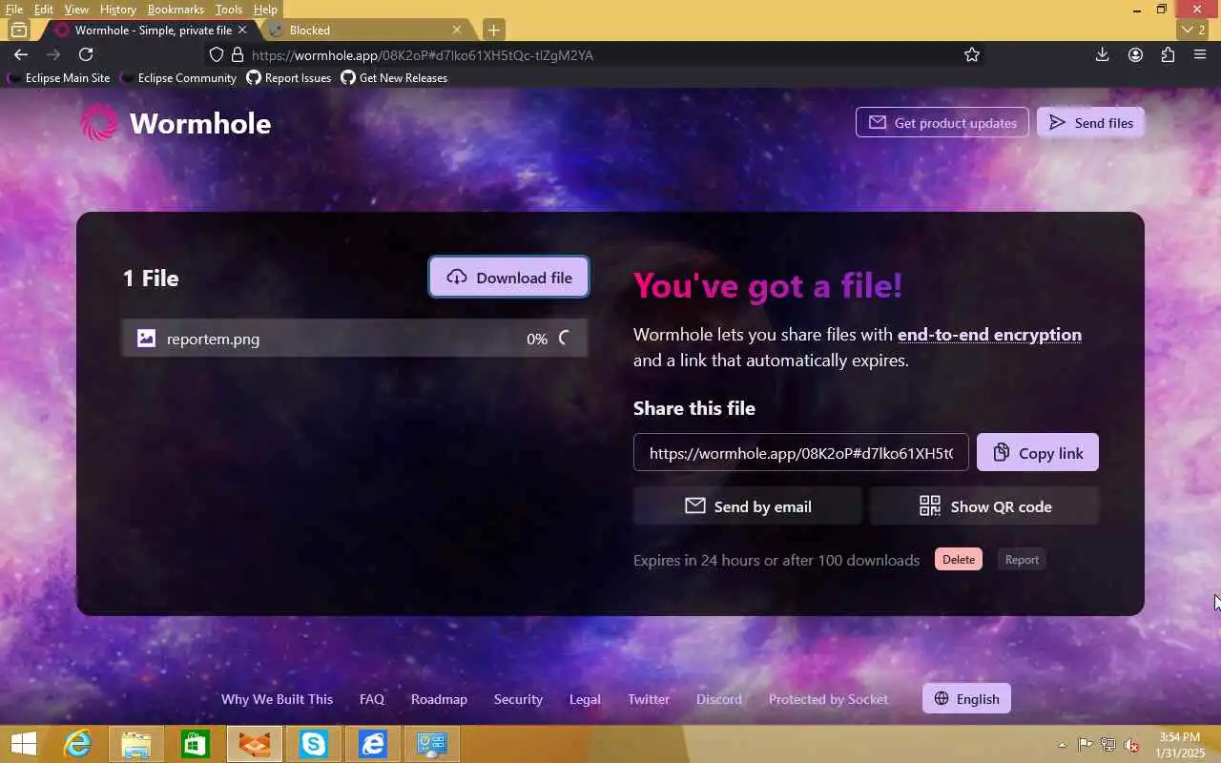Click the Wormhole logo icon

click(99, 123)
